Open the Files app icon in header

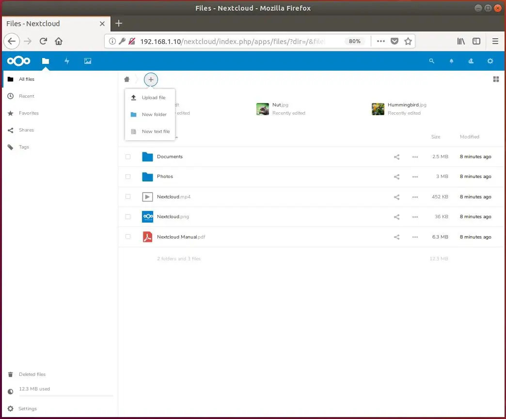click(46, 61)
